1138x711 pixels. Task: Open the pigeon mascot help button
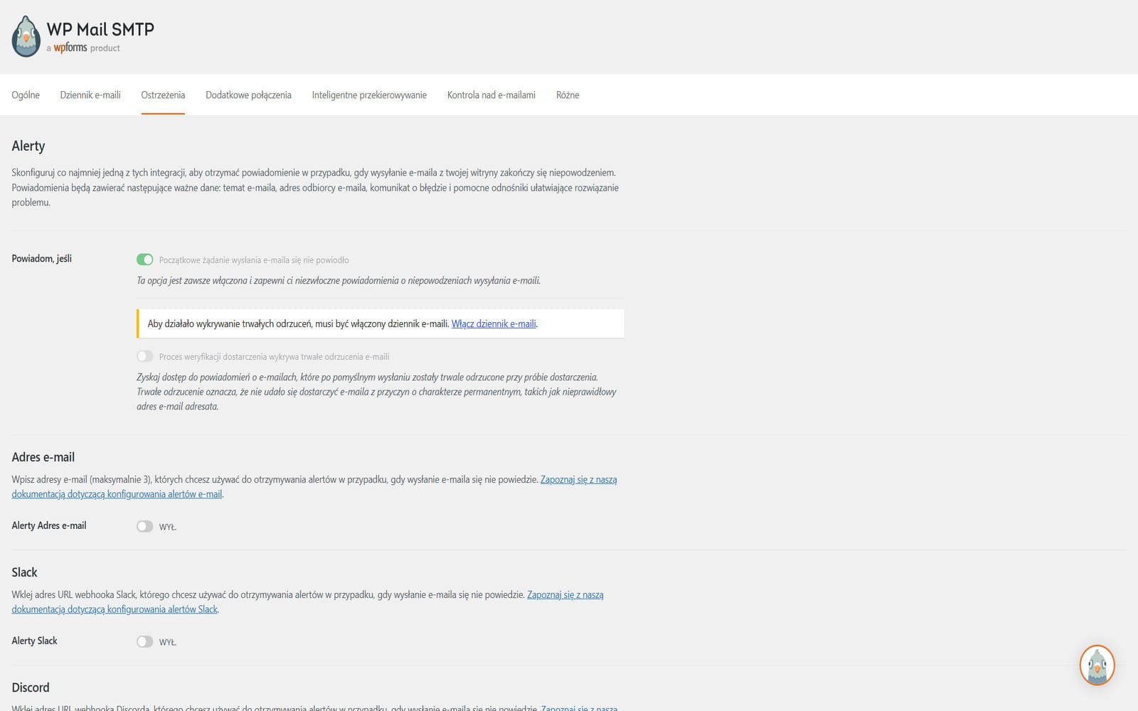click(1097, 665)
